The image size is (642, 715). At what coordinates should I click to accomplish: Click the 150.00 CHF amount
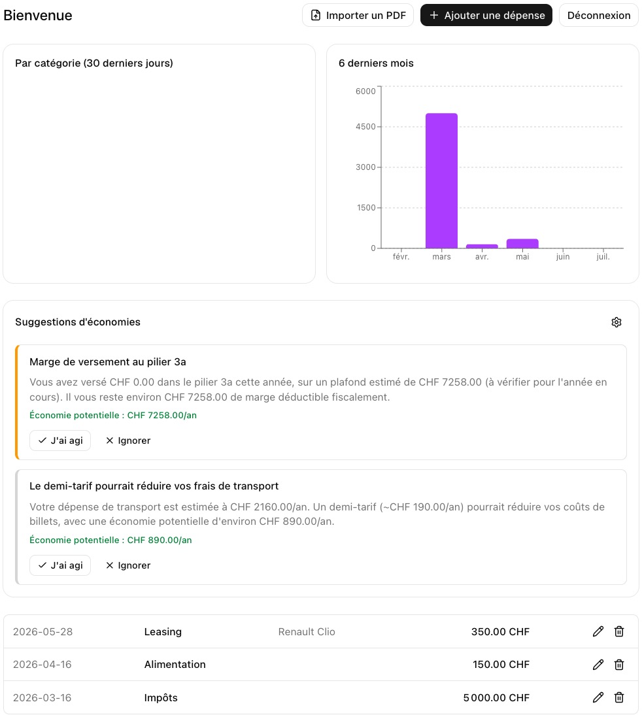click(501, 665)
